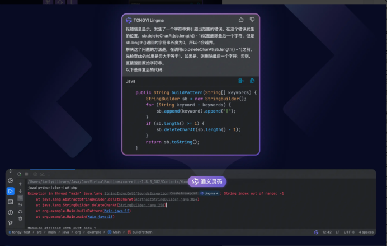Open the Git tool window
Image resolution: width=387 pixels, height=247 pixels.
point(11,223)
